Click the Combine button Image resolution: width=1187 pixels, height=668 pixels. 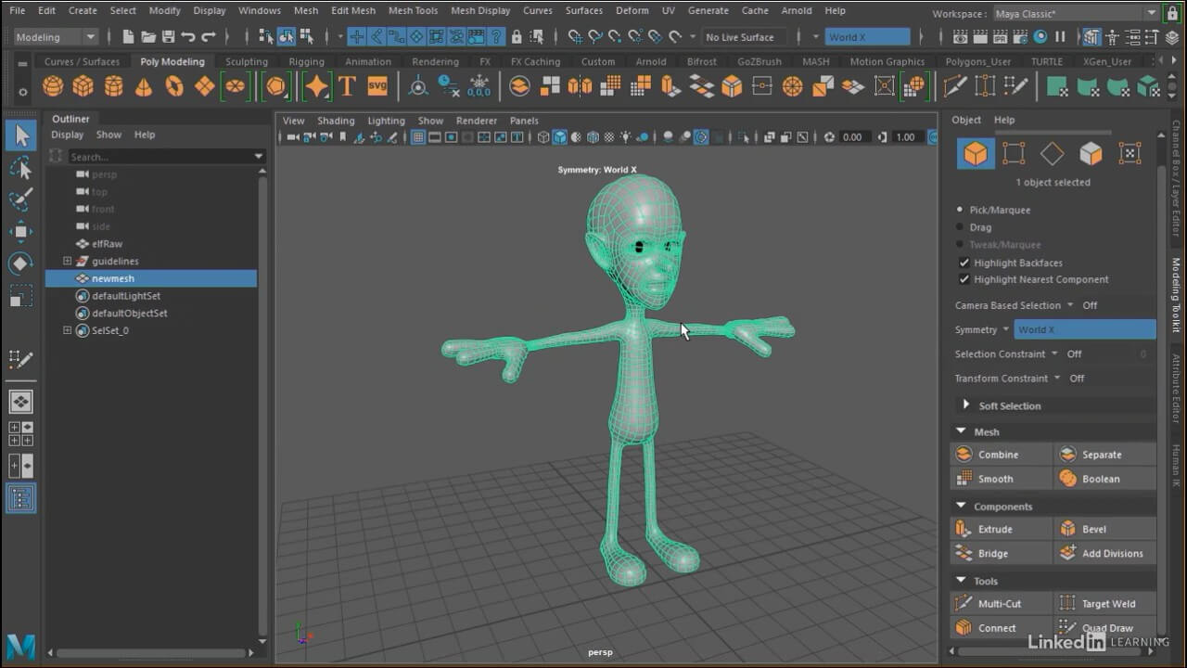pos(998,455)
